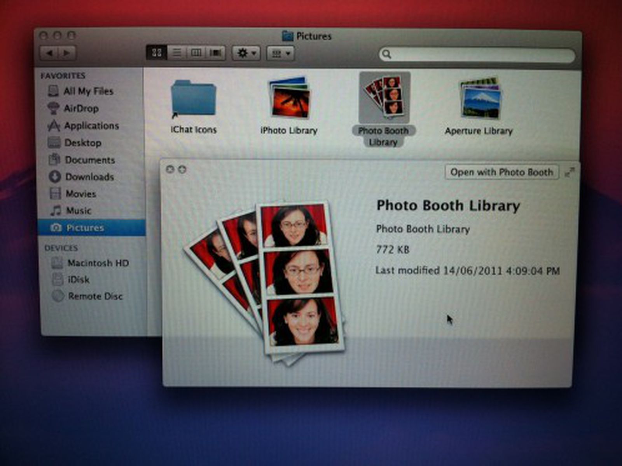Image resolution: width=622 pixels, height=466 pixels.
Task: Go forward with the right arrow button
Action: (67, 53)
